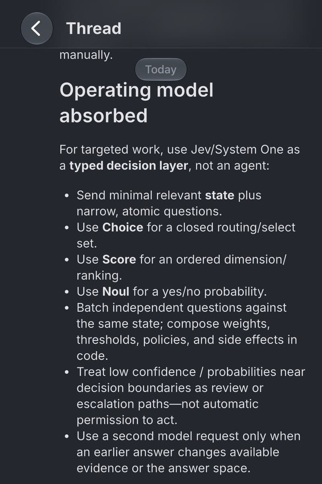Tap the 'Jev/System One' intro paragraph
This screenshot has width=322, height=484.
coord(180,158)
